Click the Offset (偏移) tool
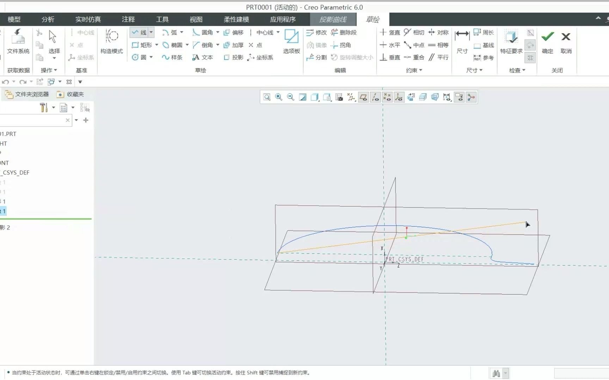This screenshot has width=609, height=380. click(233, 32)
